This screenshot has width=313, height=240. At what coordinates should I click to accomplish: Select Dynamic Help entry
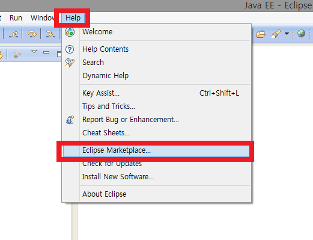click(156, 76)
